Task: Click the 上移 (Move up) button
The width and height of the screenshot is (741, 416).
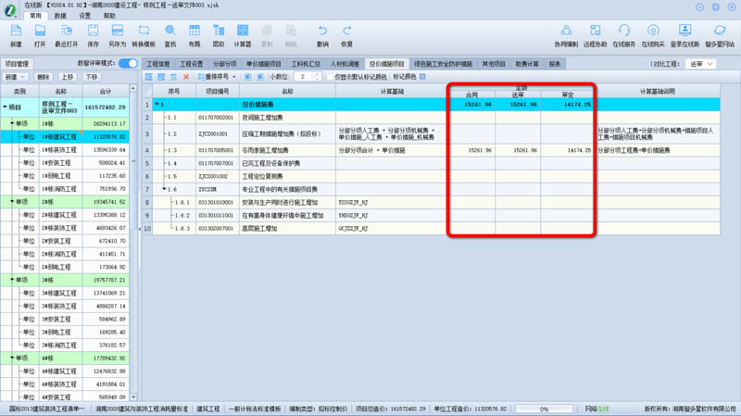Action: [67, 77]
